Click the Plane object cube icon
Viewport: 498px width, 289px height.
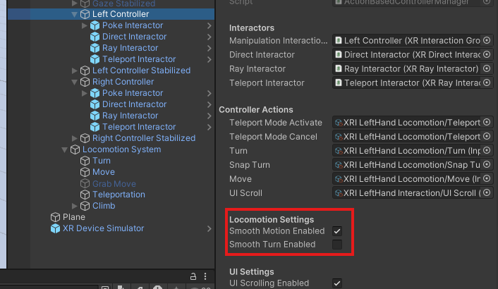click(x=55, y=217)
